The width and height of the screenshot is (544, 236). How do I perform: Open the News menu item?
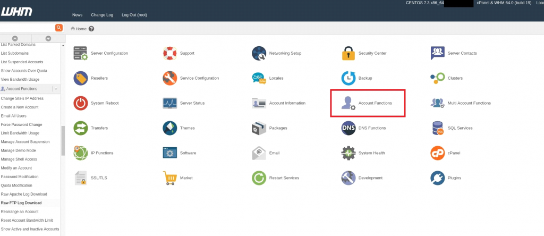coord(77,15)
